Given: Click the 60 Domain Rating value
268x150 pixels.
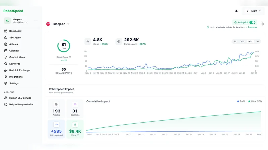Looking at the screenshot, I should click(64, 69).
